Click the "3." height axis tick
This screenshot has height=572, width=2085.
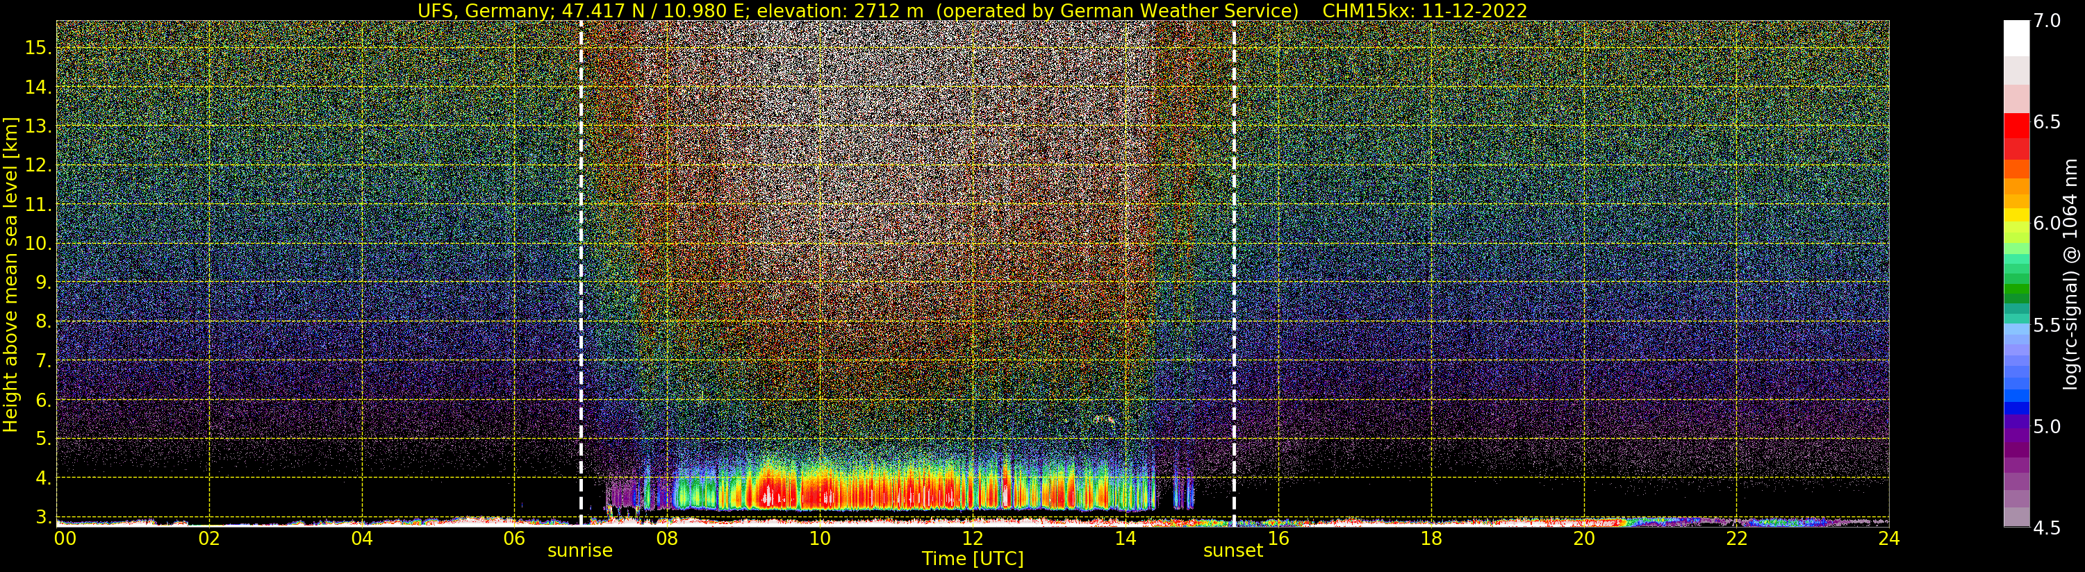43,517
